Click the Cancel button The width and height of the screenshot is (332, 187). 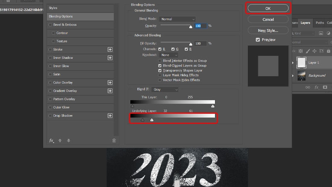268,20
